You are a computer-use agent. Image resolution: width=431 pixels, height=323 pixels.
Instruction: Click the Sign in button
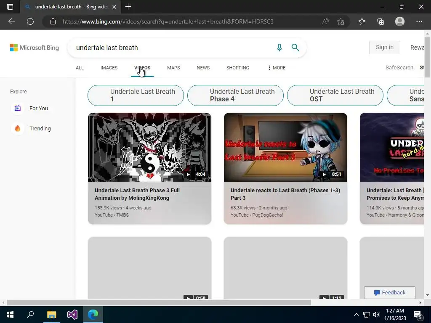click(385, 47)
